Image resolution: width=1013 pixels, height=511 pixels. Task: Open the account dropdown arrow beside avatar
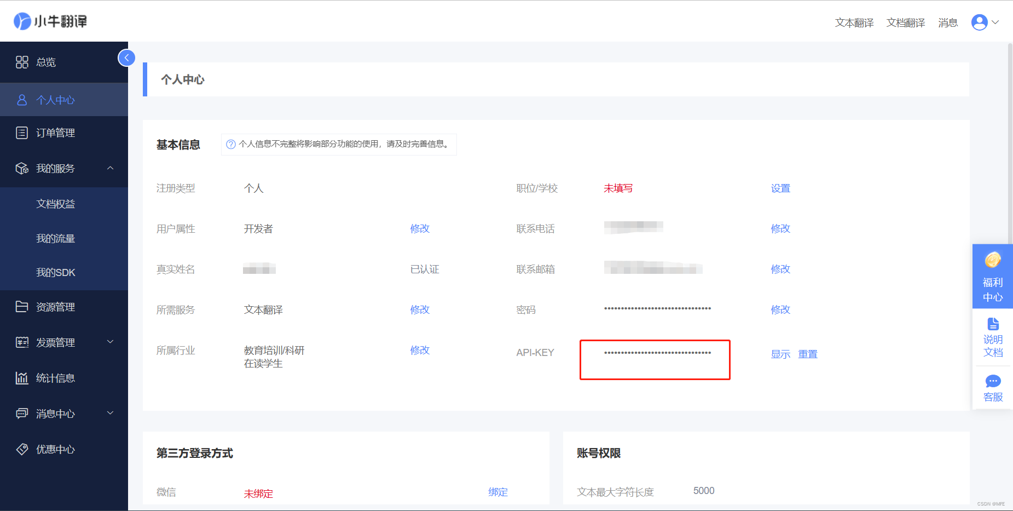coord(995,22)
